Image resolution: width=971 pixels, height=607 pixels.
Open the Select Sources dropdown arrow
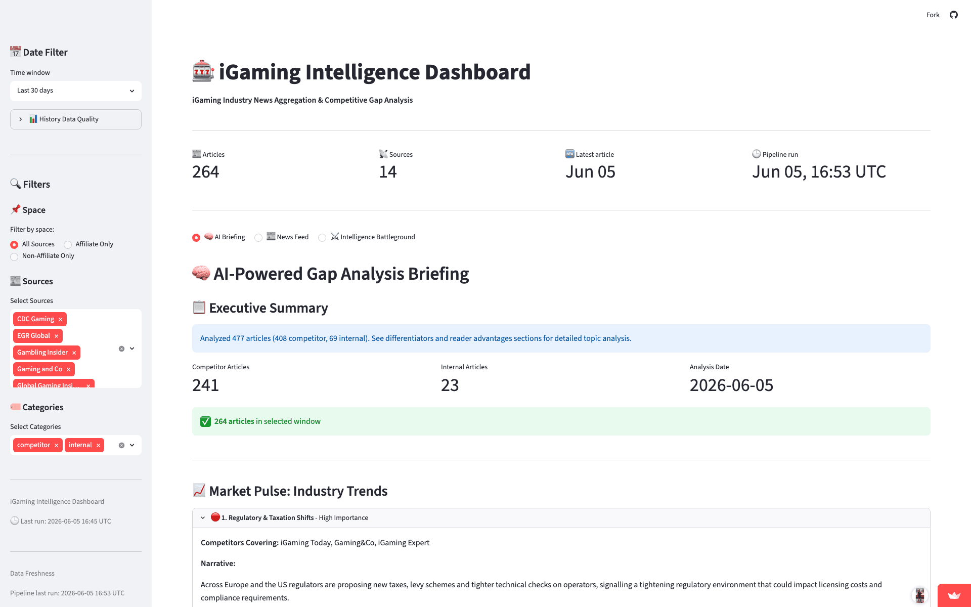click(x=132, y=349)
